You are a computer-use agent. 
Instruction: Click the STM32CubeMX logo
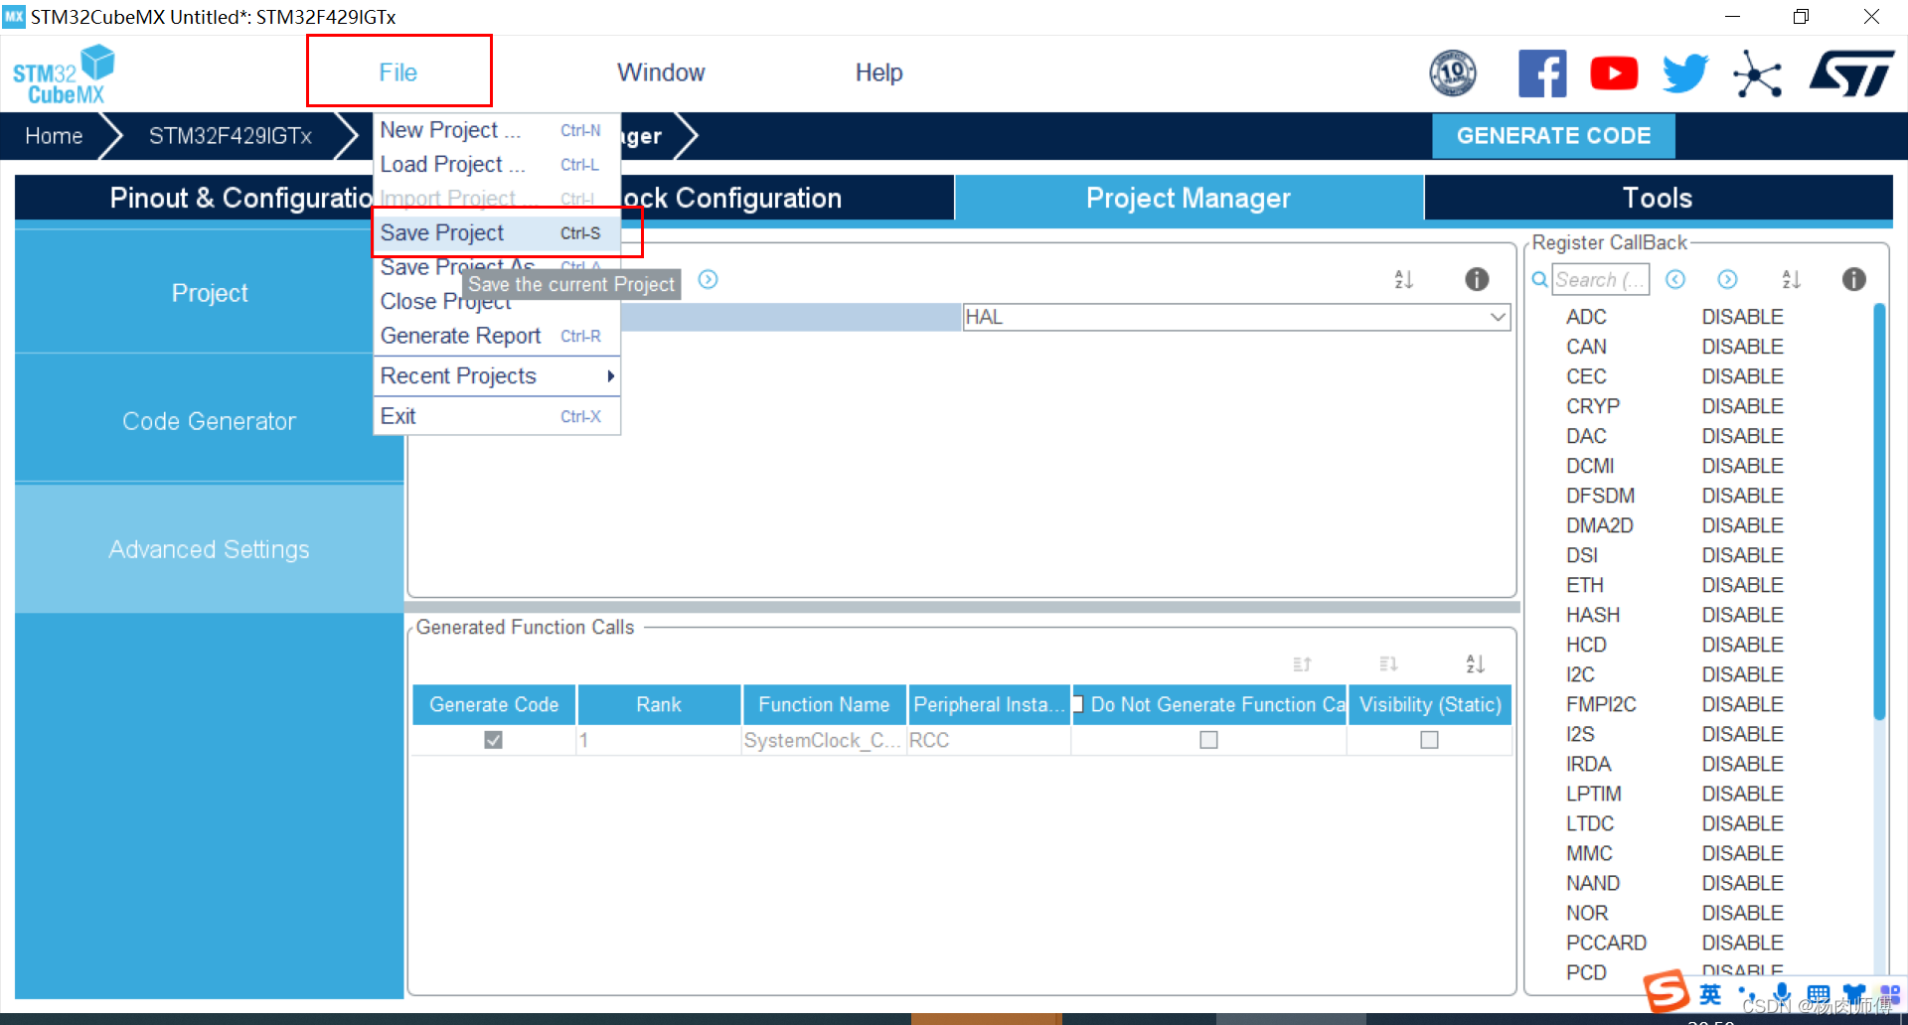coord(64,74)
